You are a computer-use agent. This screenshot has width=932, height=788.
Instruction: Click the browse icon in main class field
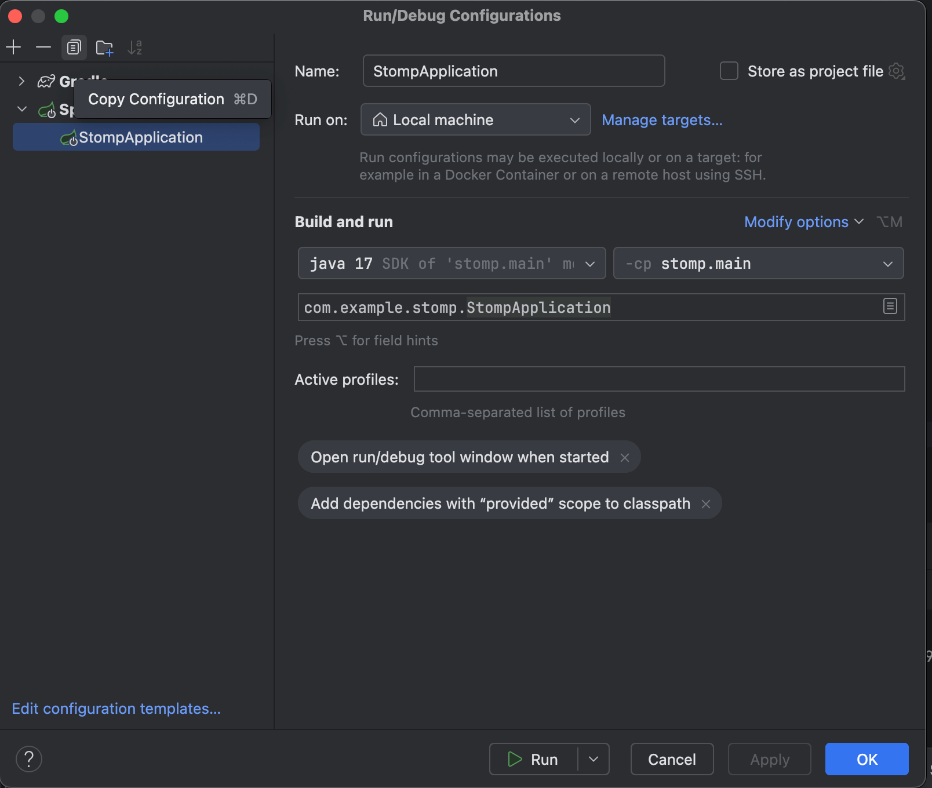tap(890, 307)
